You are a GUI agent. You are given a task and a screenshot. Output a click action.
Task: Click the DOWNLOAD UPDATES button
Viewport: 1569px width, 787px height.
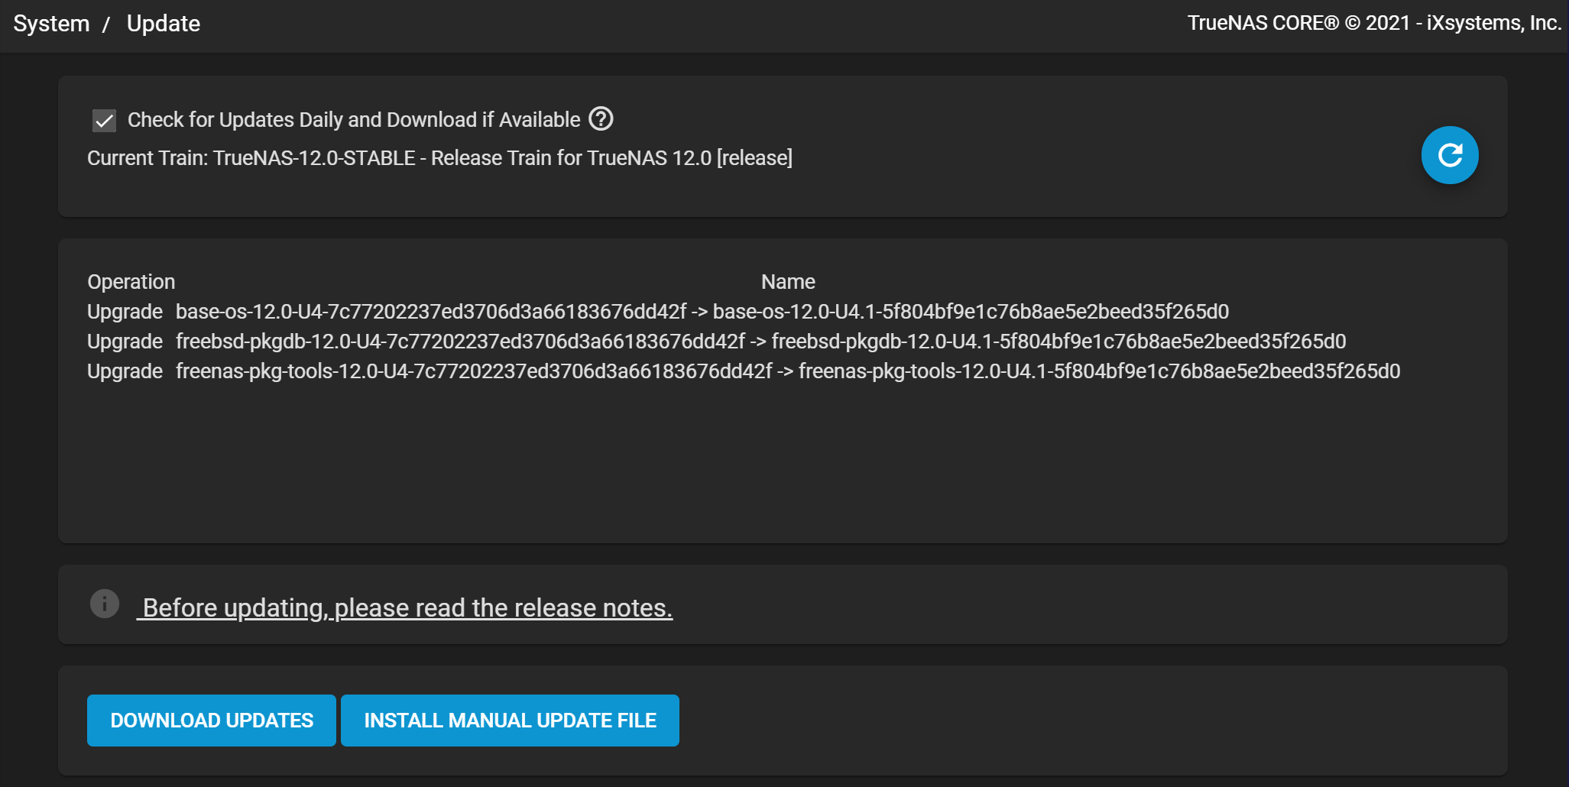tap(212, 721)
